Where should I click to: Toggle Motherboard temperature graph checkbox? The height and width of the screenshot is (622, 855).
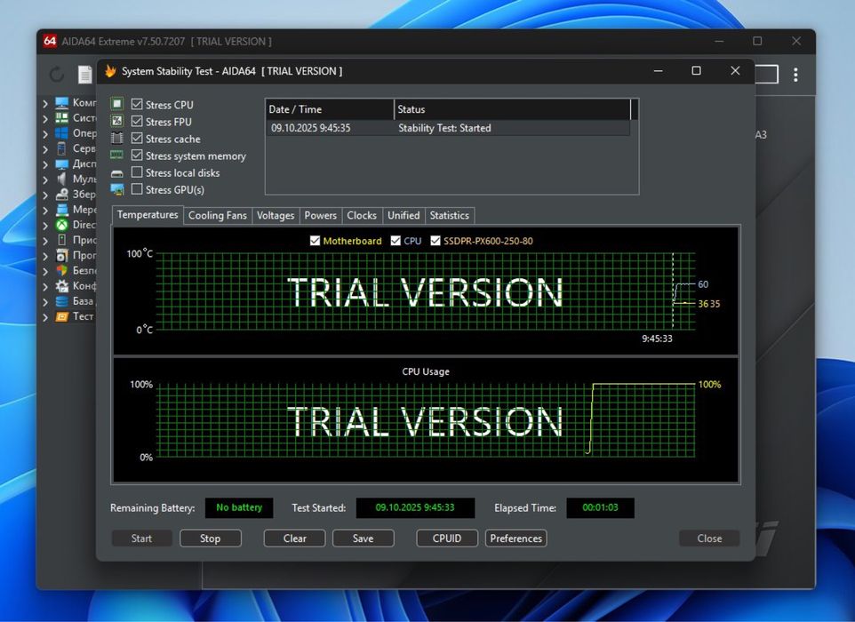point(315,241)
